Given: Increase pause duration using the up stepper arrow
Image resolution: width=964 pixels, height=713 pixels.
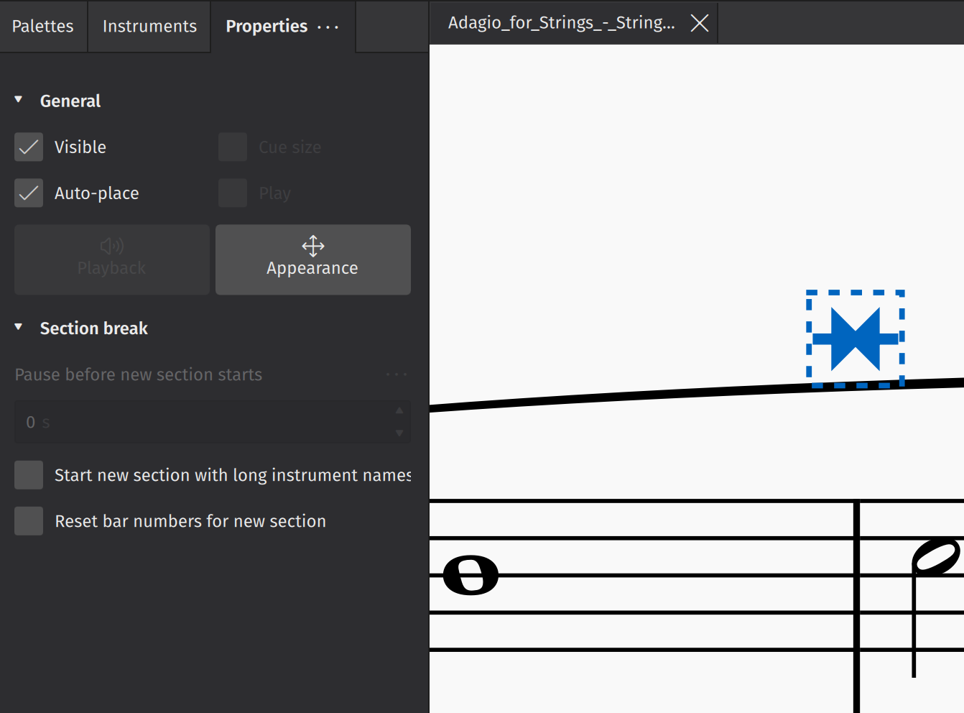Looking at the screenshot, I should pos(399,410).
